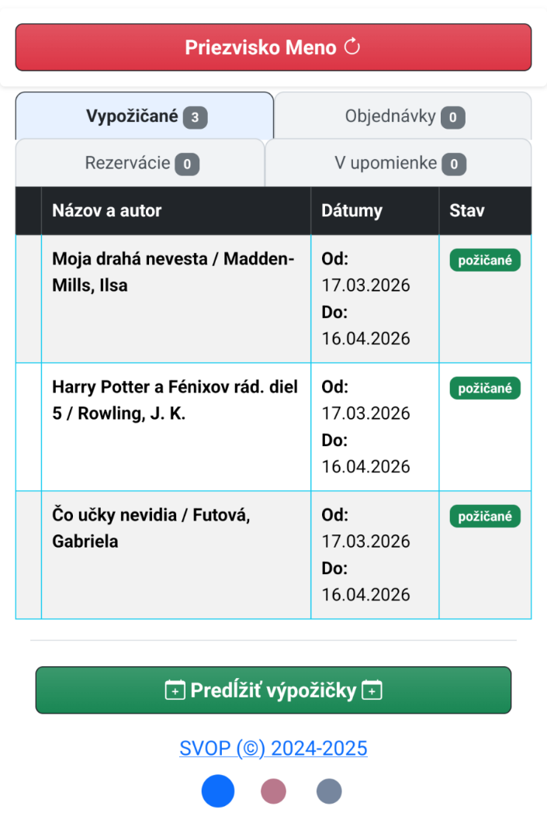
Task: Select the Moja drahá nevesta loan row
Action: click(273, 299)
